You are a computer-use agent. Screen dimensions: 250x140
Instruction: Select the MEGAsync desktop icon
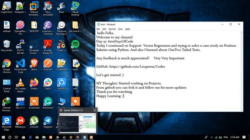pyautogui.click(x=20, y=122)
